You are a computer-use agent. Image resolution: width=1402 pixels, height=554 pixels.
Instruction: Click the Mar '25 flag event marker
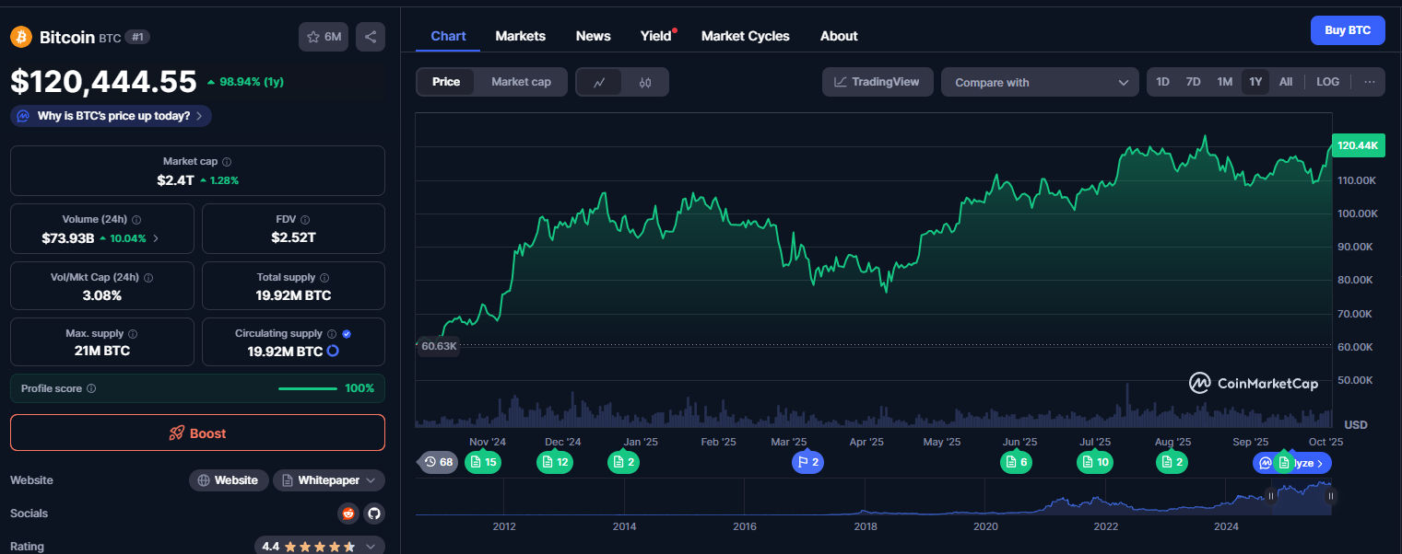tap(807, 462)
